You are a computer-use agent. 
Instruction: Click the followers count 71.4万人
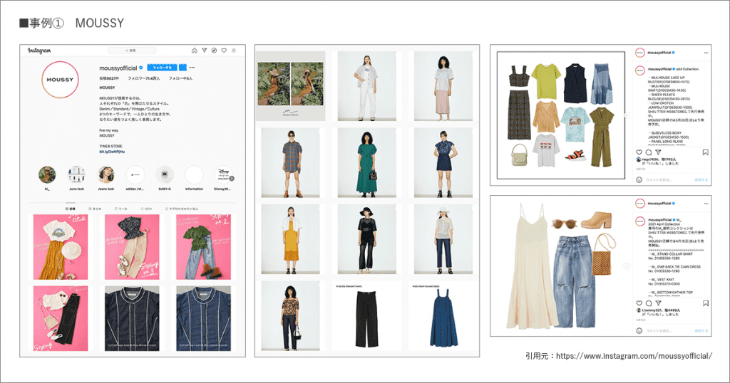click(x=144, y=78)
